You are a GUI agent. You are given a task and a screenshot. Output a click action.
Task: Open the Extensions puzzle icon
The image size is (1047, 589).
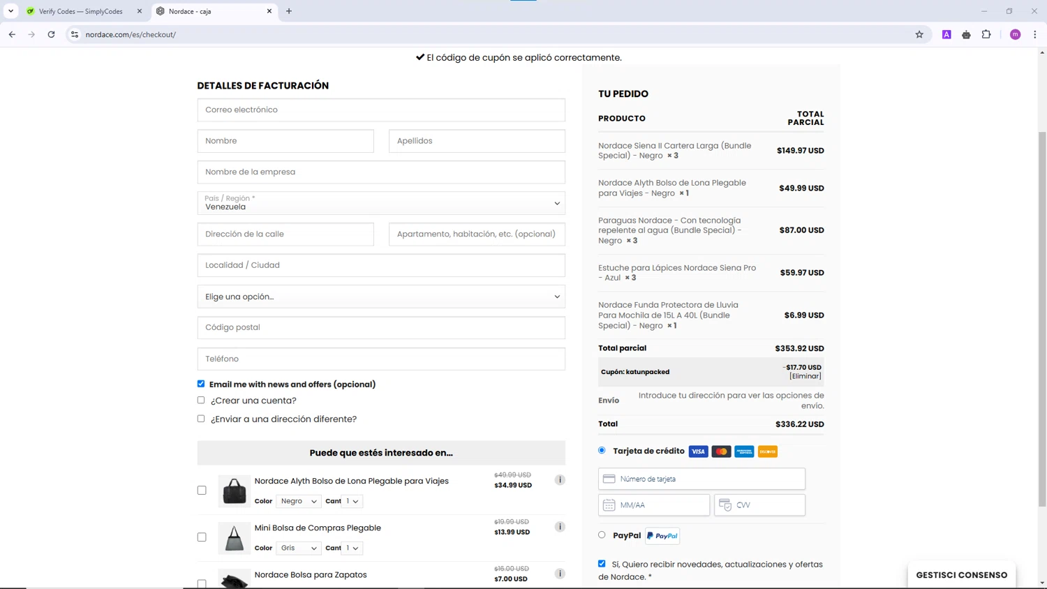point(986,34)
